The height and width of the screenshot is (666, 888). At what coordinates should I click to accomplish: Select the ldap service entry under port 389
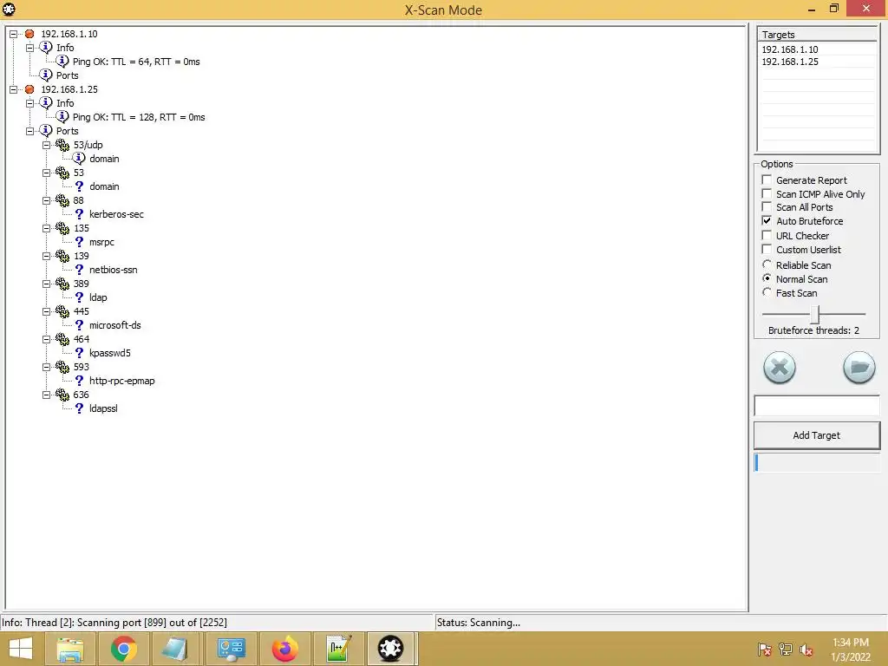(98, 297)
